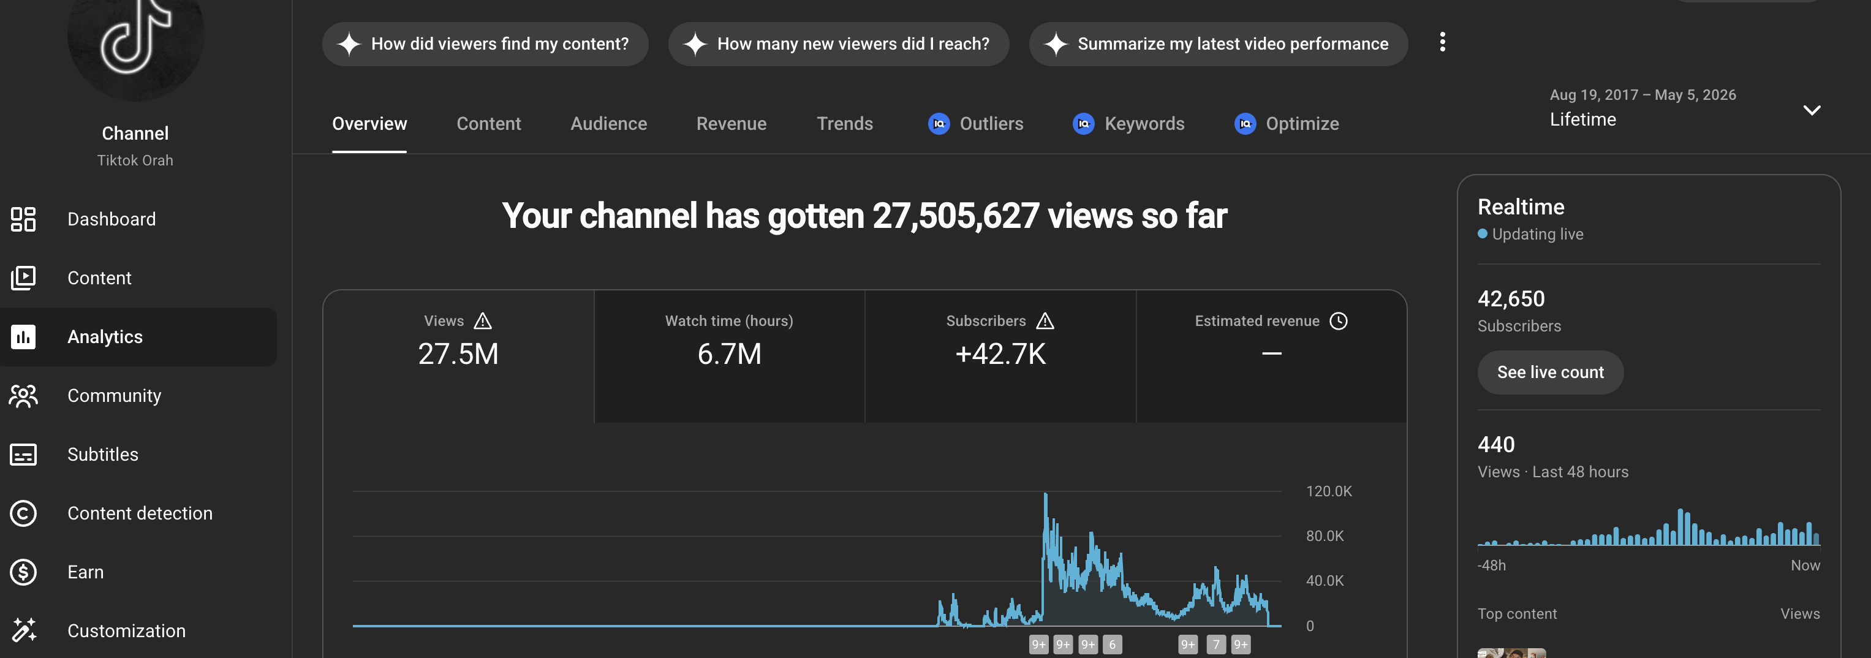Viewport: 1871px width, 658px height.
Task: Ask "How many new viewers did I reach?"
Action: tap(838, 43)
